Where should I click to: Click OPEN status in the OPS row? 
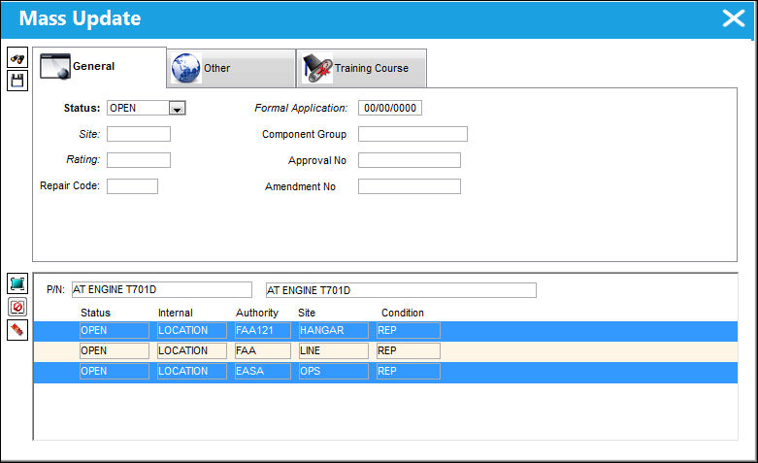tap(115, 371)
